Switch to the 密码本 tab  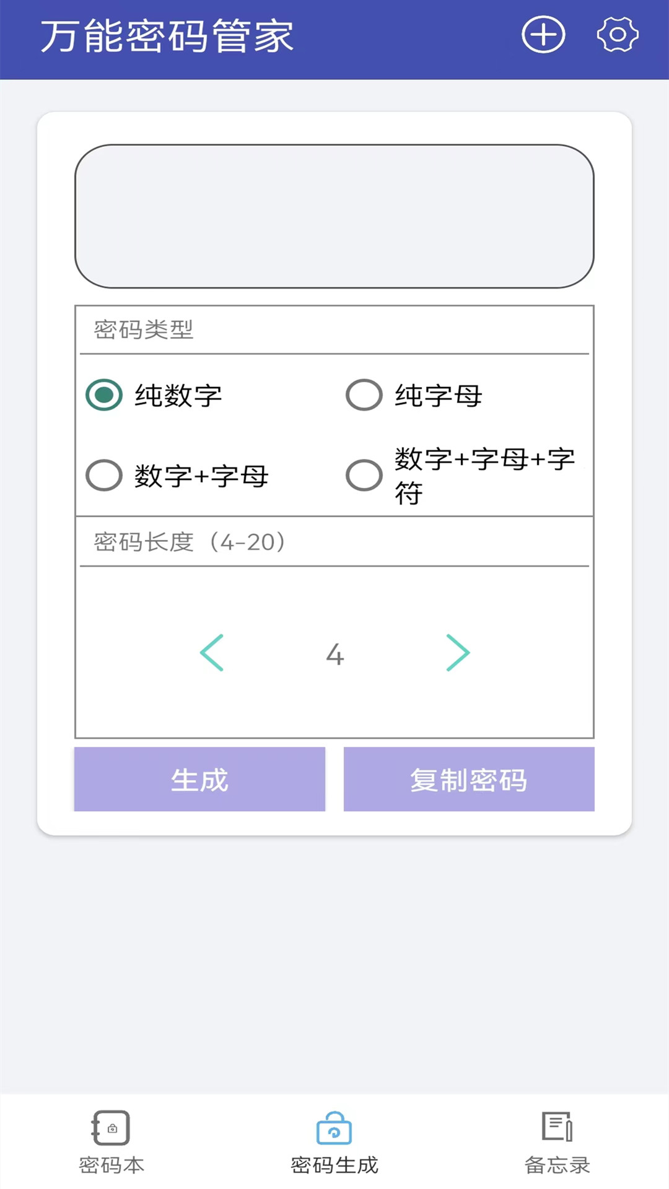tap(111, 1165)
